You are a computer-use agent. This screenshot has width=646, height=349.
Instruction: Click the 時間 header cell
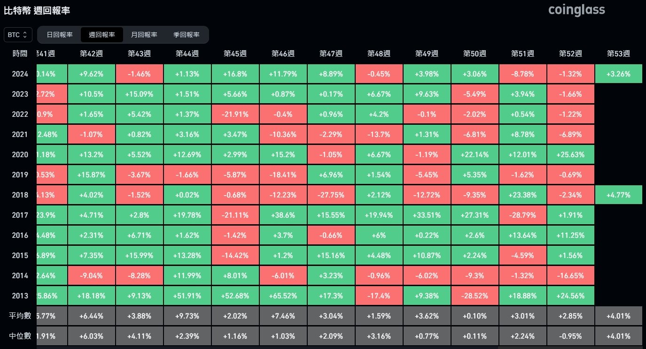point(20,54)
